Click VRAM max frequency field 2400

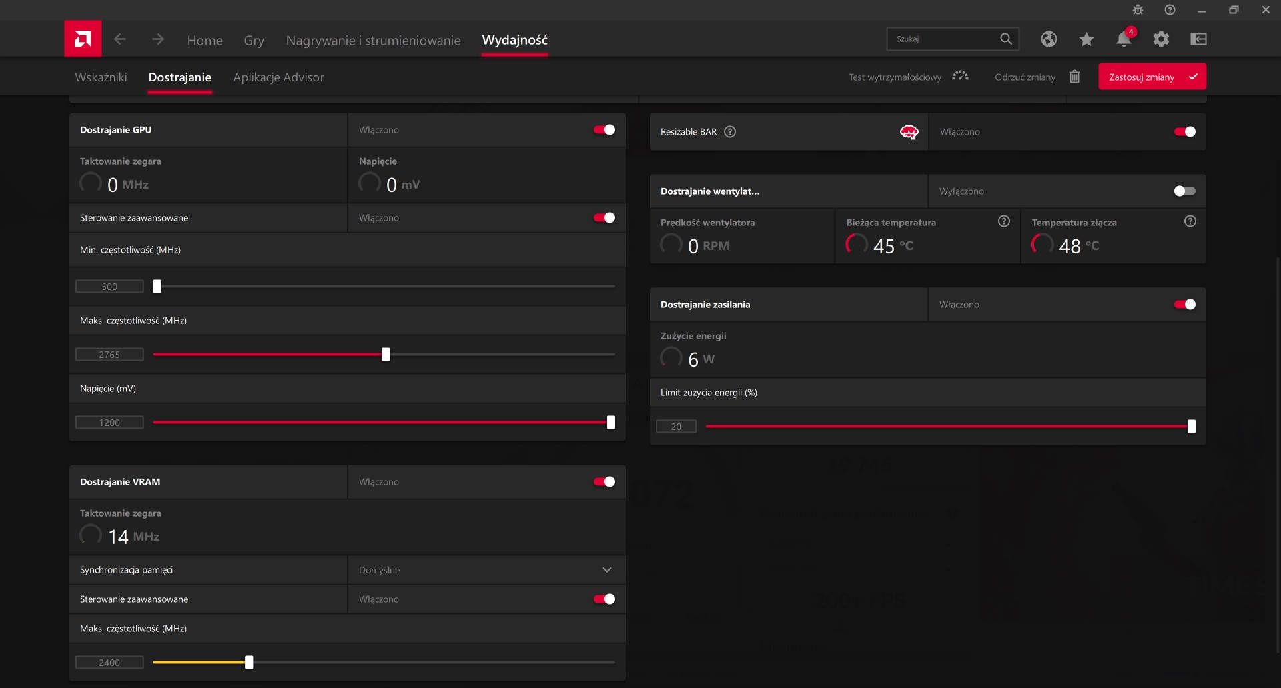pos(109,663)
